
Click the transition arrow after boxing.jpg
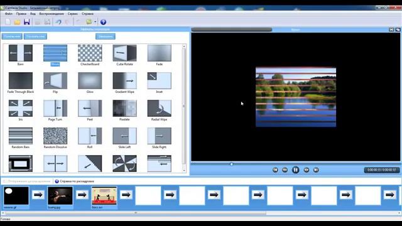pos(82,195)
